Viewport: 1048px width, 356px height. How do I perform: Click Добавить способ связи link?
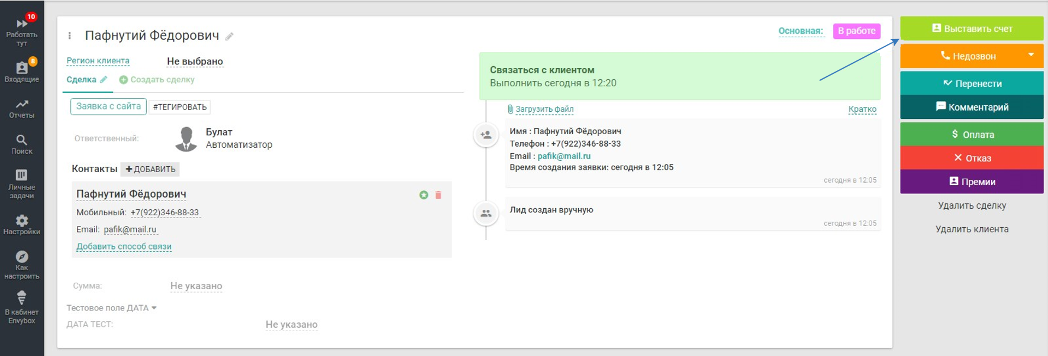pyautogui.click(x=124, y=247)
